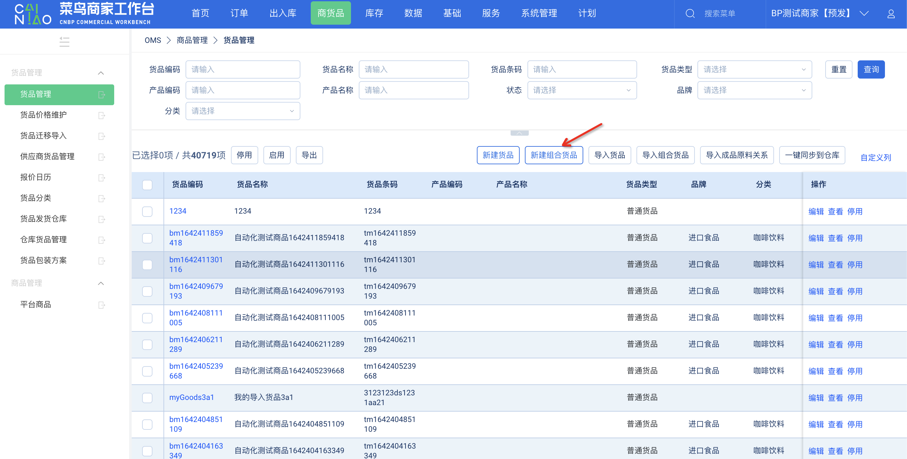This screenshot has height=459, width=907.
Task: Click the open-in-new icon beside 报价日历
Action: pyautogui.click(x=102, y=178)
